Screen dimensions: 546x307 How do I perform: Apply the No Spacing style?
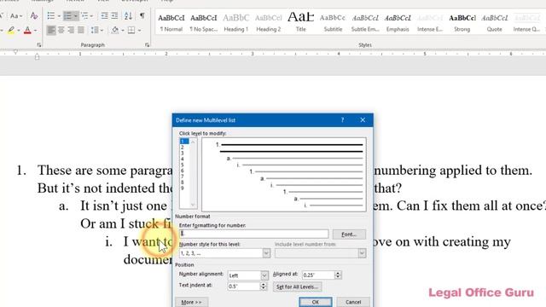point(204,23)
